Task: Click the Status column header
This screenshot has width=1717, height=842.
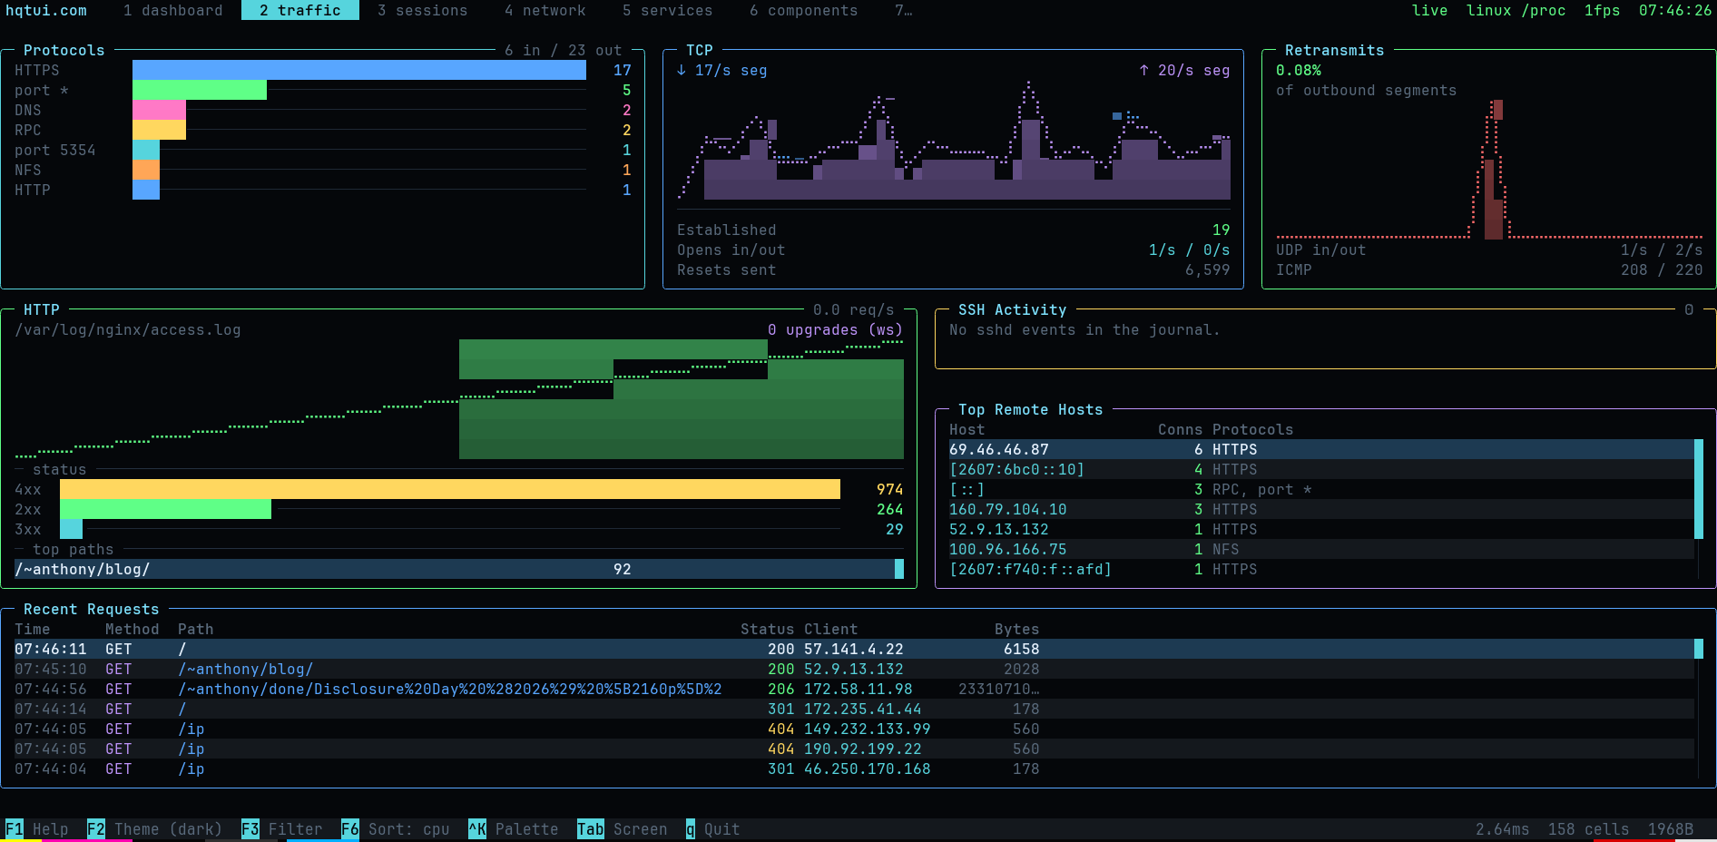Action: (x=768, y=629)
